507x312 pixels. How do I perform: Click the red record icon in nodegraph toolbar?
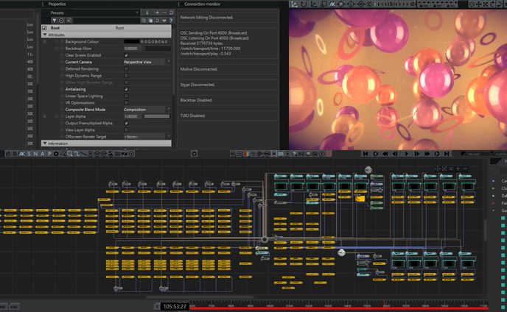point(329,154)
